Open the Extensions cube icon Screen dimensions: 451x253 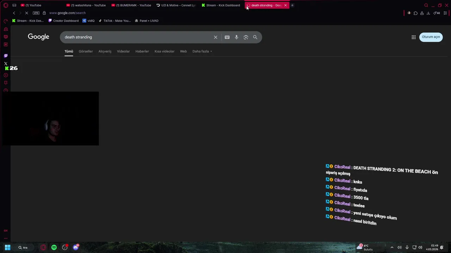pyautogui.click(x=415, y=13)
